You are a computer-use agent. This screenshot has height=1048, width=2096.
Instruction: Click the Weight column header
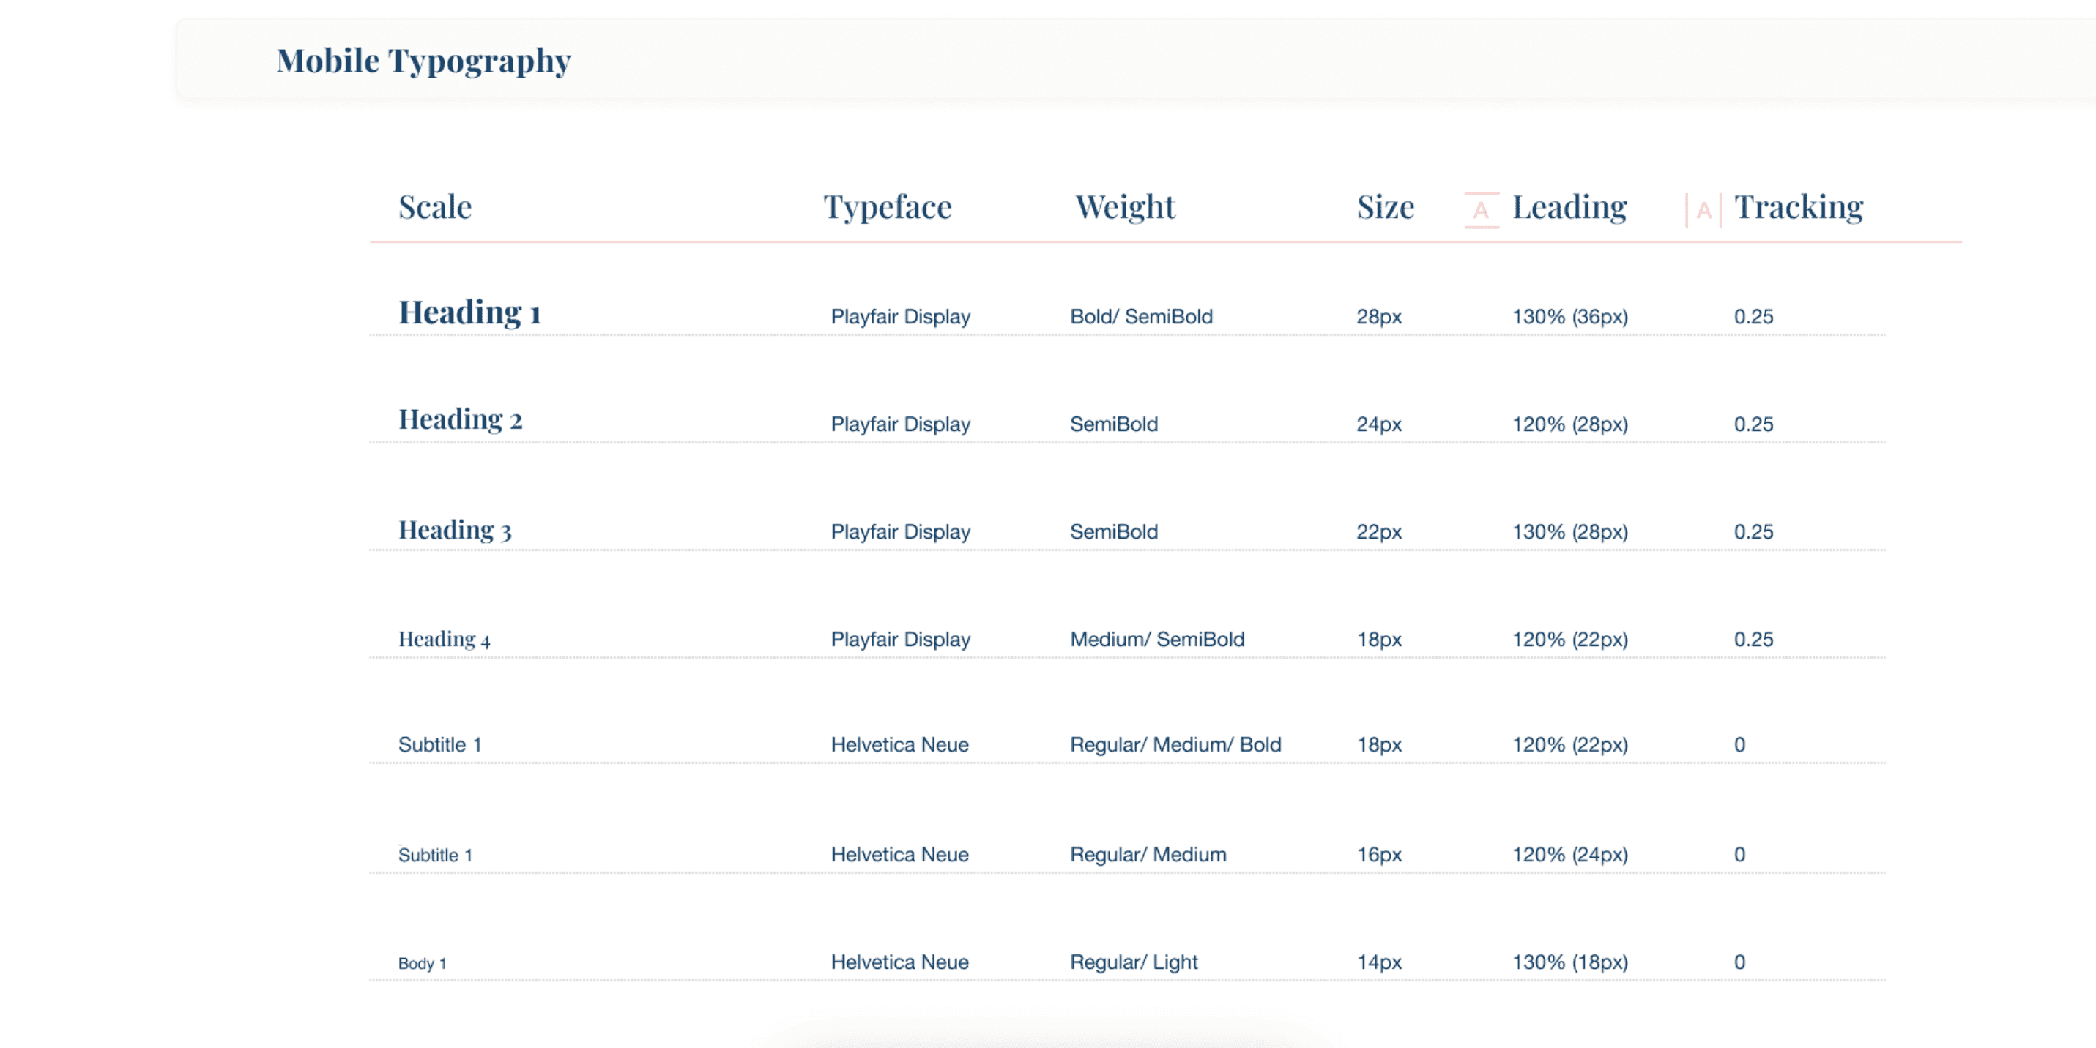(x=1124, y=207)
